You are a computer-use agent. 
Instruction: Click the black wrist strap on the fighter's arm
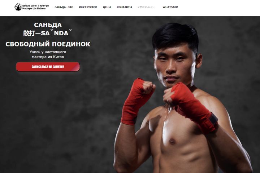pos(214,119)
